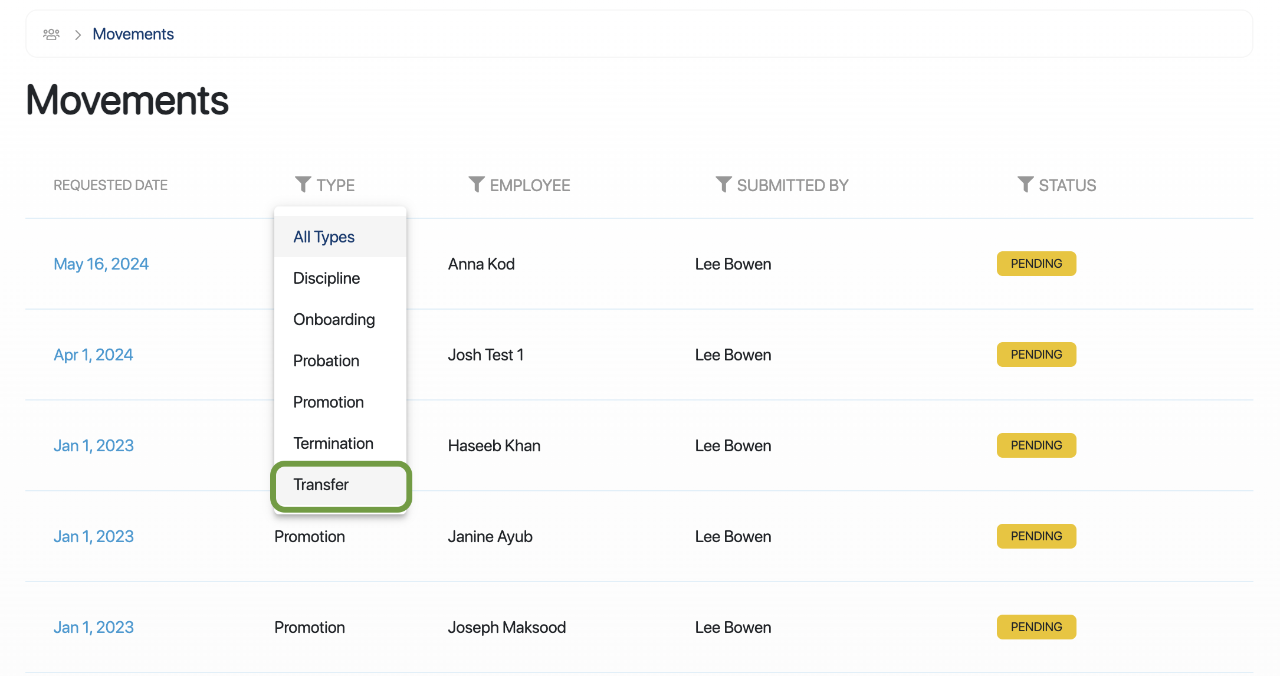Click the Type column filter icon
The width and height of the screenshot is (1280, 676).
click(x=303, y=185)
